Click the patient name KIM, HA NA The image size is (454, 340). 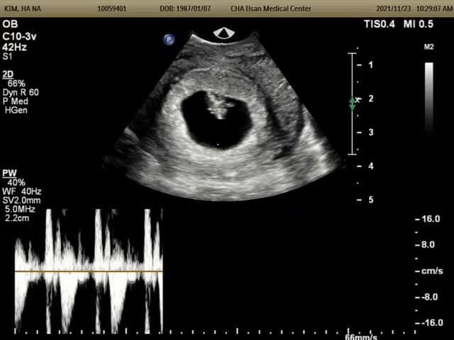(23, 8)
